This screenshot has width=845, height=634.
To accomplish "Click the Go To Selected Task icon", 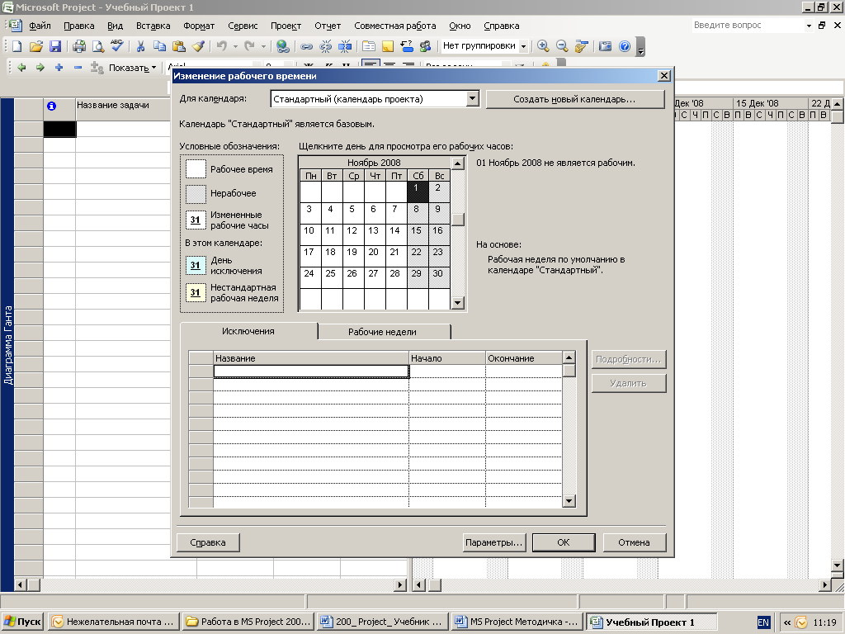I will tap(581, 46).
